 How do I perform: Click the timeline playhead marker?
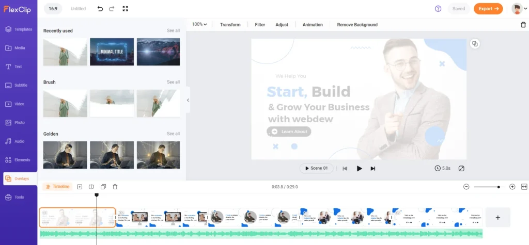[x=97, y=195]
